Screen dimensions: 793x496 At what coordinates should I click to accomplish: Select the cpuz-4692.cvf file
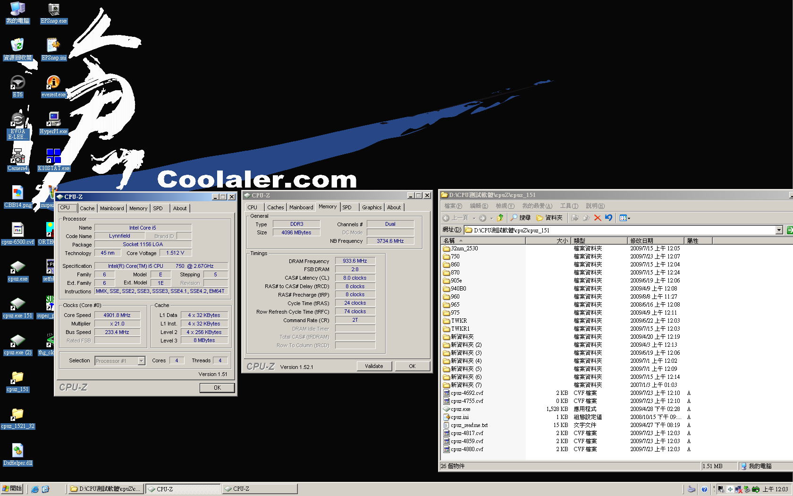tap(463, 393)
